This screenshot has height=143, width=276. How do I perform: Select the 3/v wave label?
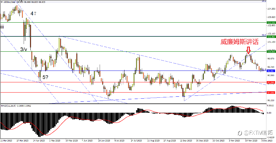(24, 49)
